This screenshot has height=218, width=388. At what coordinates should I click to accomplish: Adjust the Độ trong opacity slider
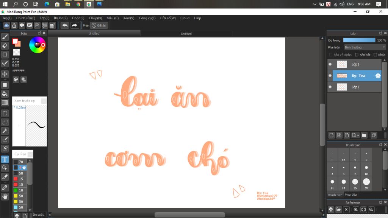[x=359, y=40]
